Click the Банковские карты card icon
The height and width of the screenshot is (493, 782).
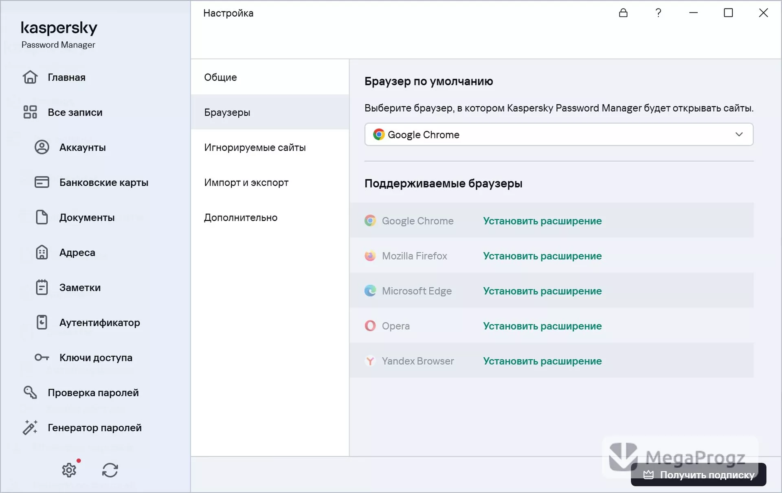(42, 182)
